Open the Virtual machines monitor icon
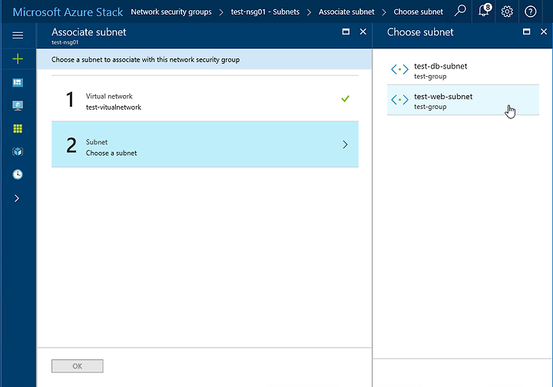The width and height of the screenshot is (553, 387). point(18,105)
